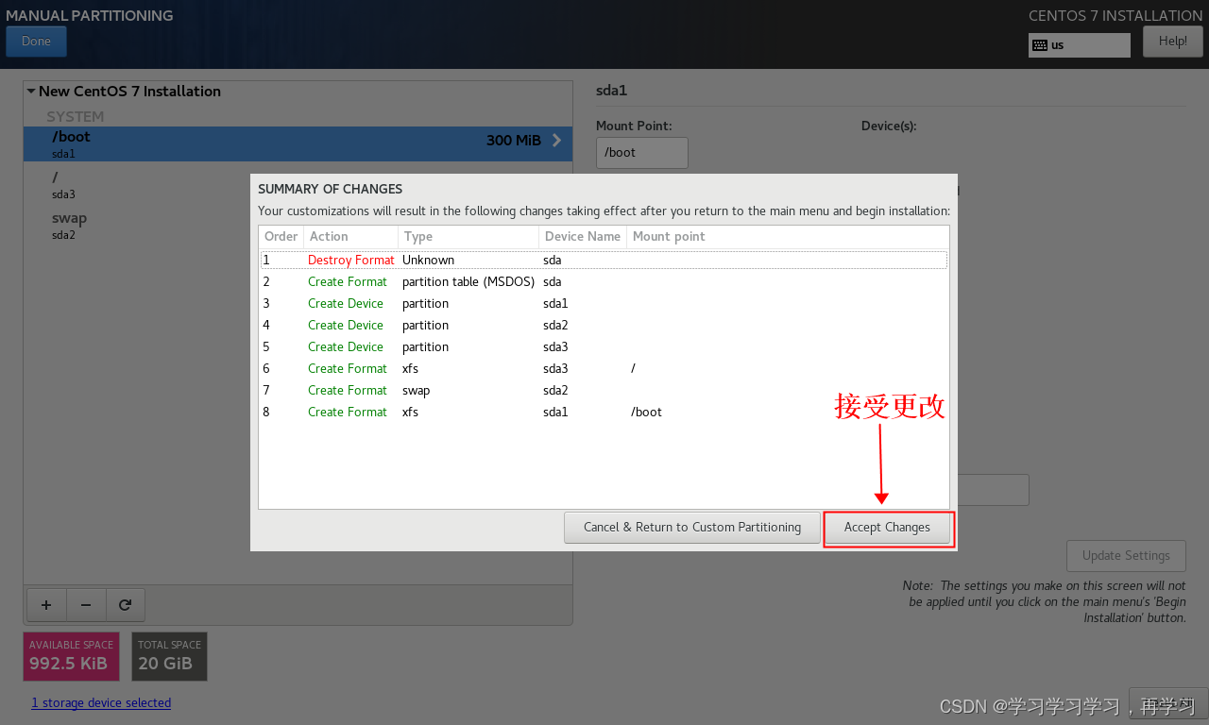This screenshot has height=725, width=1209.
Task: Click the Mount Point /boot input field
Action: pos(642,153)
